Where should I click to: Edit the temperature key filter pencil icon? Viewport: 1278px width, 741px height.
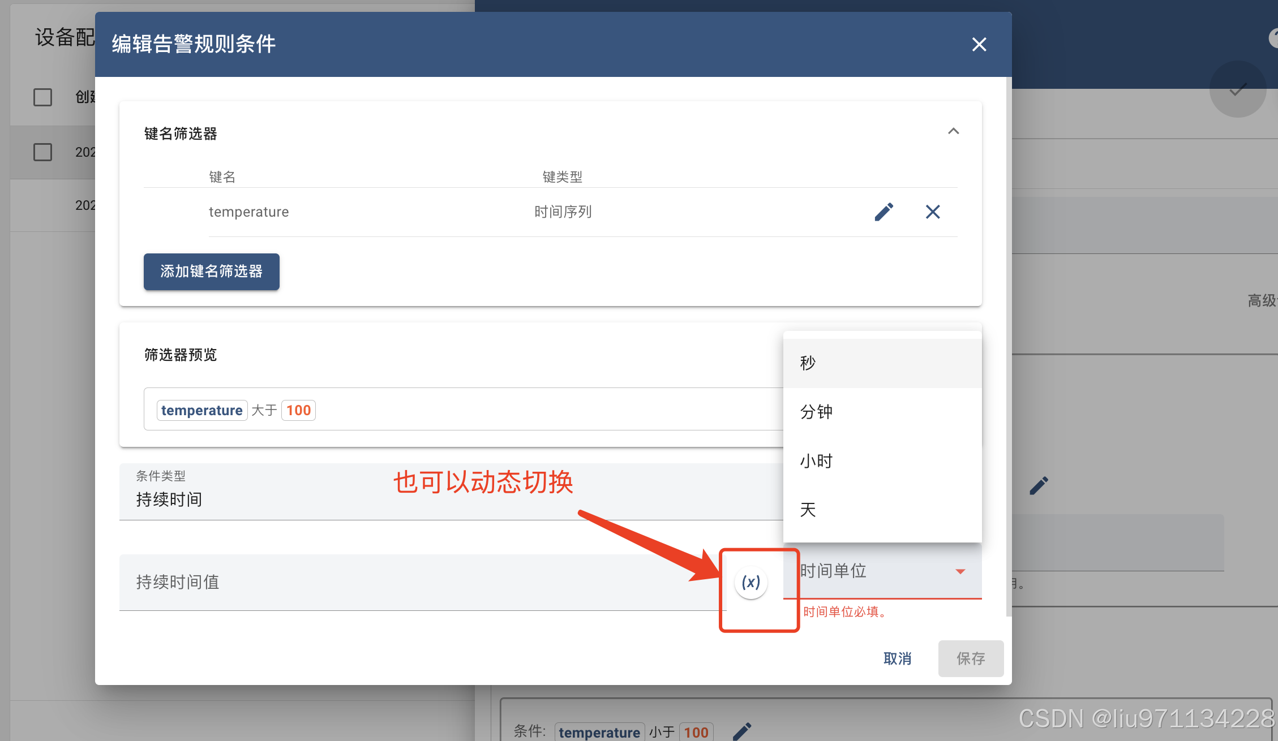[884, 212]
